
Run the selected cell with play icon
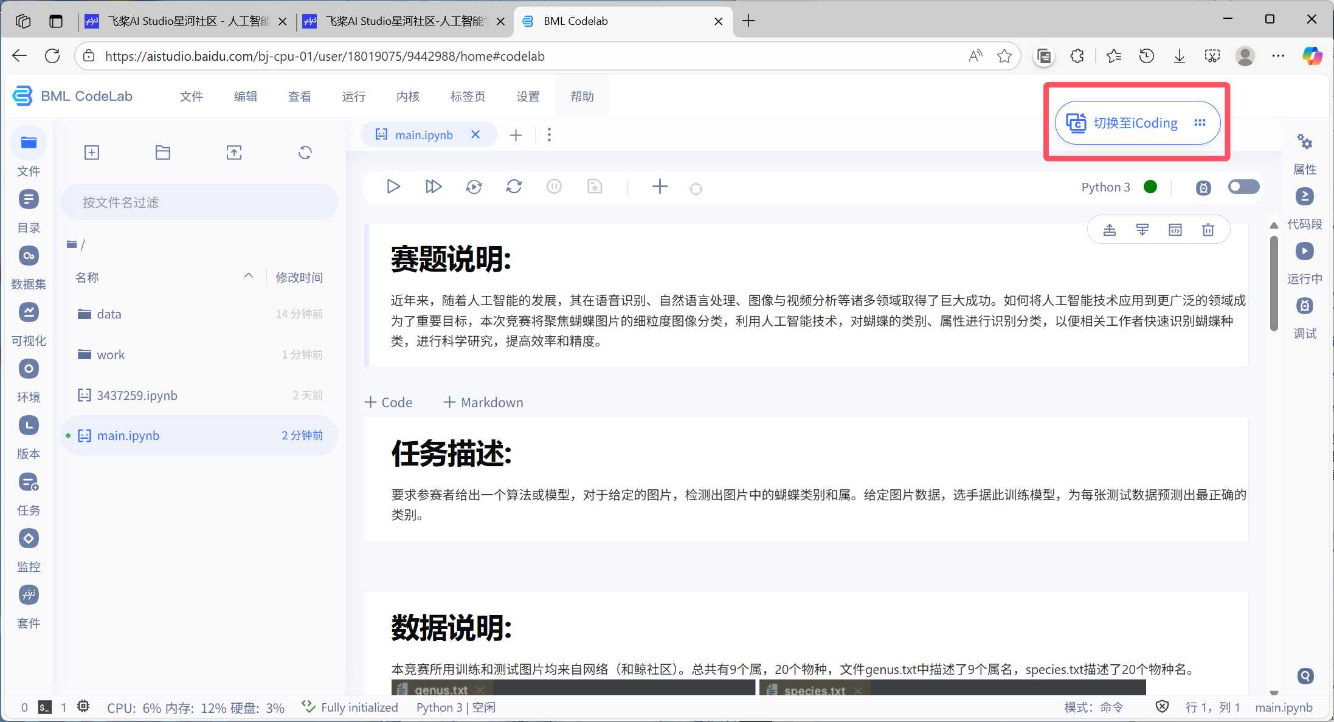tap(393, 187)
